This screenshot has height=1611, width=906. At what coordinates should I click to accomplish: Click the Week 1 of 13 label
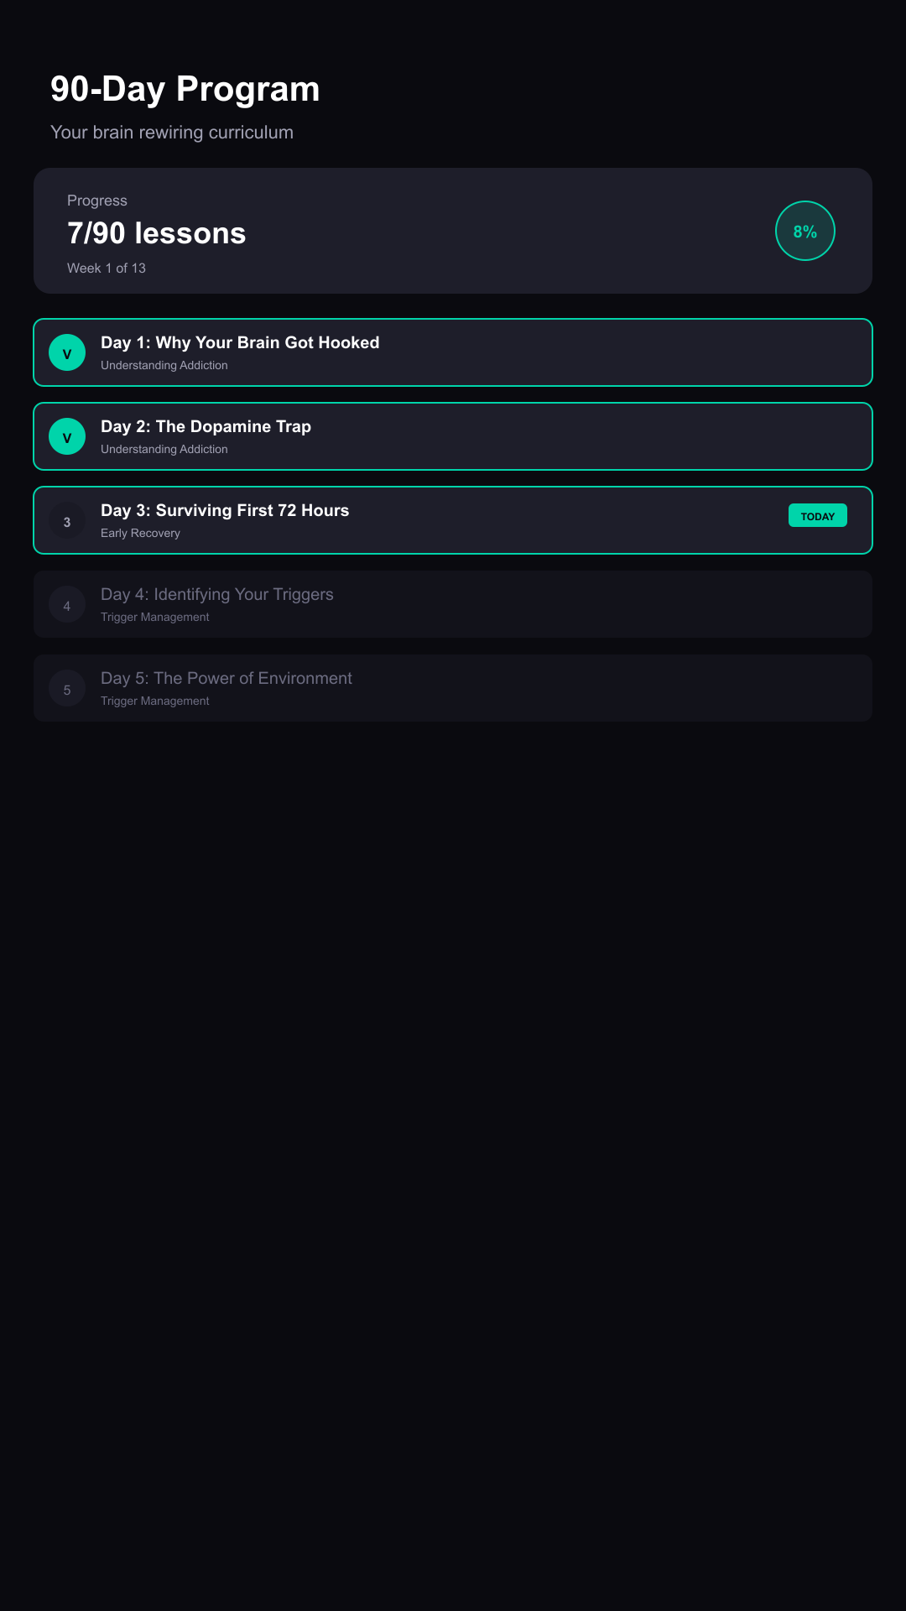coord(107,268)
